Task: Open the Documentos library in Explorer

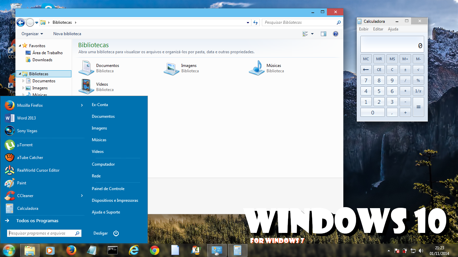Action: coord(99,68)
